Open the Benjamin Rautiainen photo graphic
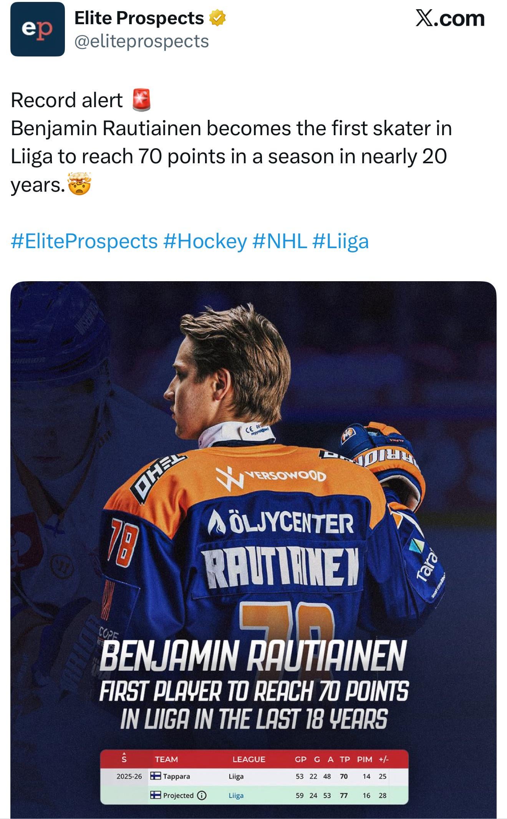The width and height of the screenshot is (507, 819). click(x=253, y=499)
